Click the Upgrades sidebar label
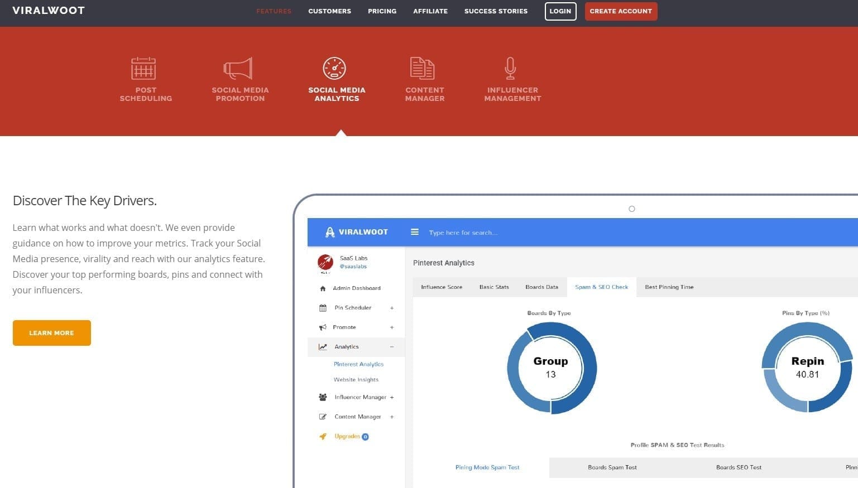The image size is (858, 488). tap(347, 437)
